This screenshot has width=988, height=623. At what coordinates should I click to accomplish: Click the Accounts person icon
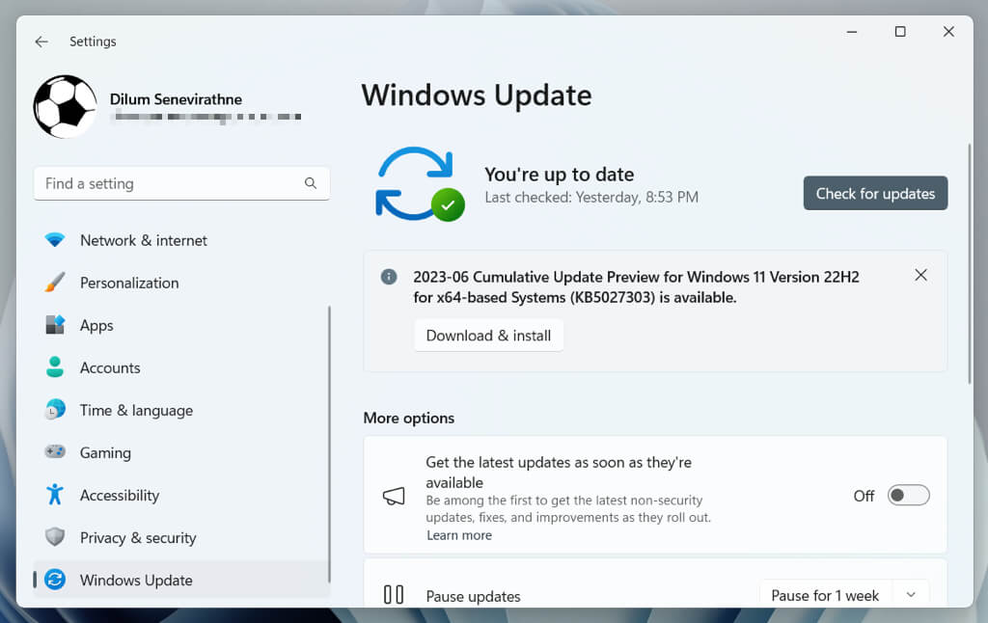pos(55,367)
